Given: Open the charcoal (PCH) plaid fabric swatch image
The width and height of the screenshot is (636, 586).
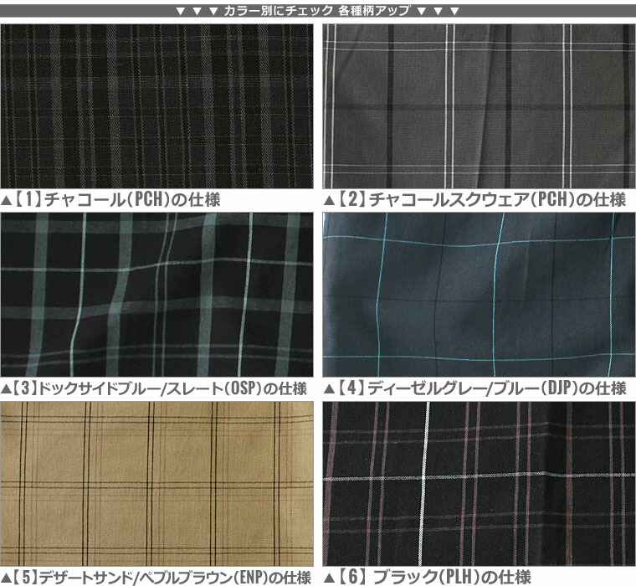Looking at the screenshot, I should pyautogui.click(x=156, y=106).
